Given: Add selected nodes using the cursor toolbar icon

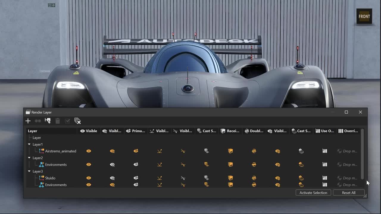Looking at the screenshot, I should coord(48,121).
